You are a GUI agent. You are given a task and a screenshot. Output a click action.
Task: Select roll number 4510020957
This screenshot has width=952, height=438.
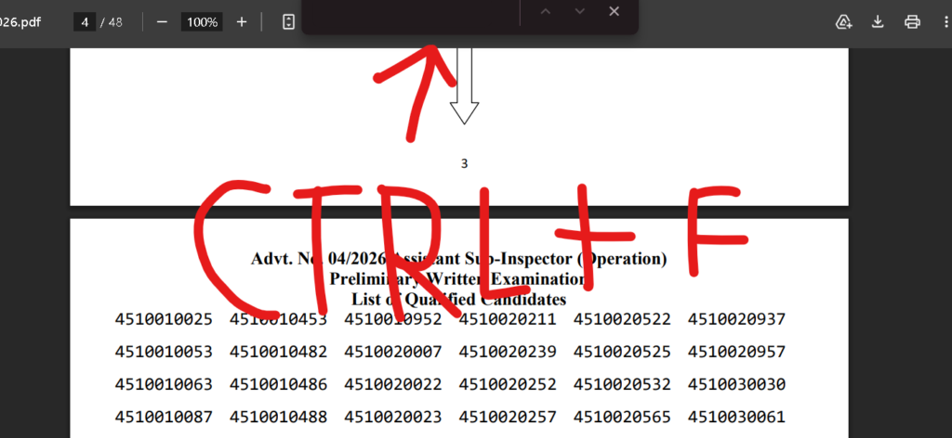click(x=736, y=352)
